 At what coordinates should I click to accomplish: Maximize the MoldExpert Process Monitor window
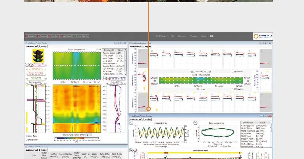(x=121, y=43)
